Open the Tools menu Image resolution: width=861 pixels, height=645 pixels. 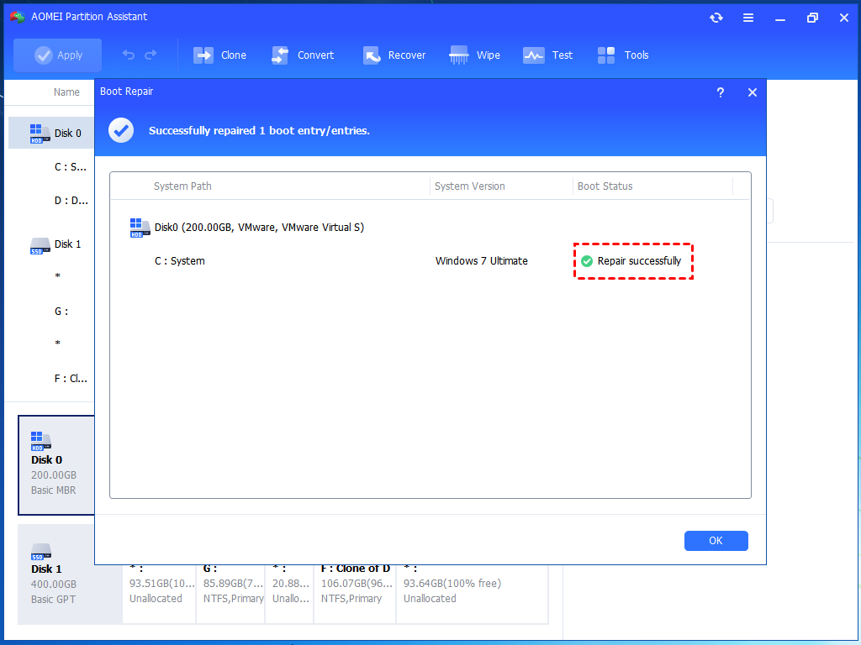pos(622,55)
